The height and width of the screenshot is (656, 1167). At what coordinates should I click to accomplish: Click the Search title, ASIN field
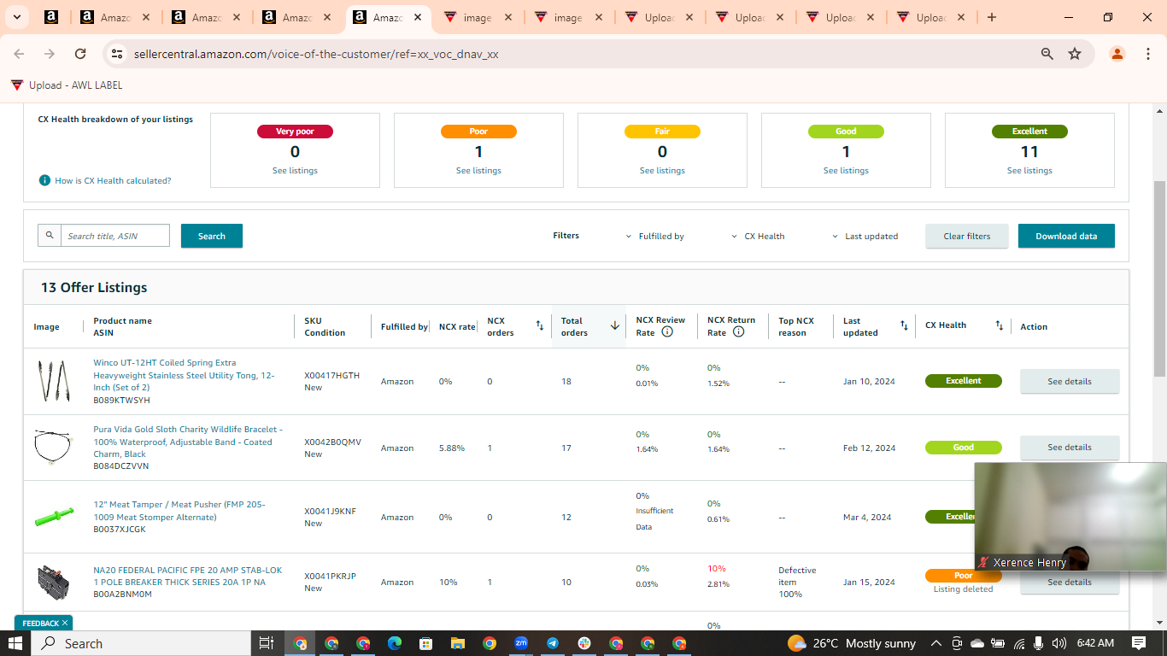pos(115,236)
